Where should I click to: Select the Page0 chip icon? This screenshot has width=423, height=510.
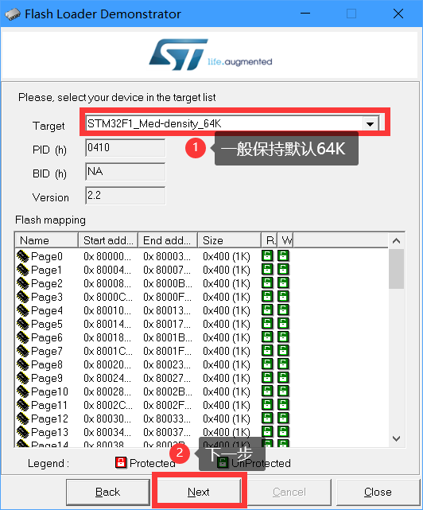pos(23,256)
